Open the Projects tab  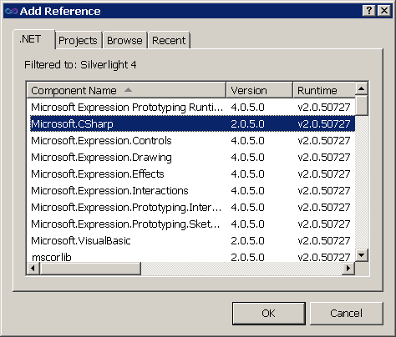tap(78, 41)
